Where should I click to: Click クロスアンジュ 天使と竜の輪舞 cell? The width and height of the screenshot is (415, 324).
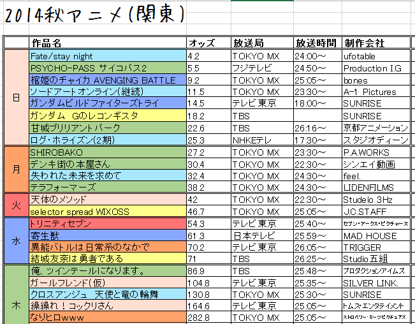coord(108,294)
